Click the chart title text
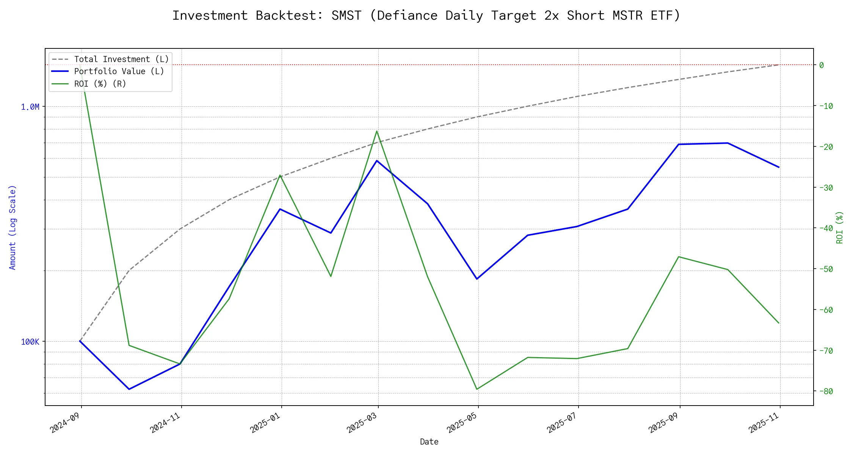The width and height of the screenshot is (853, 454). click(x=426, y=16)
